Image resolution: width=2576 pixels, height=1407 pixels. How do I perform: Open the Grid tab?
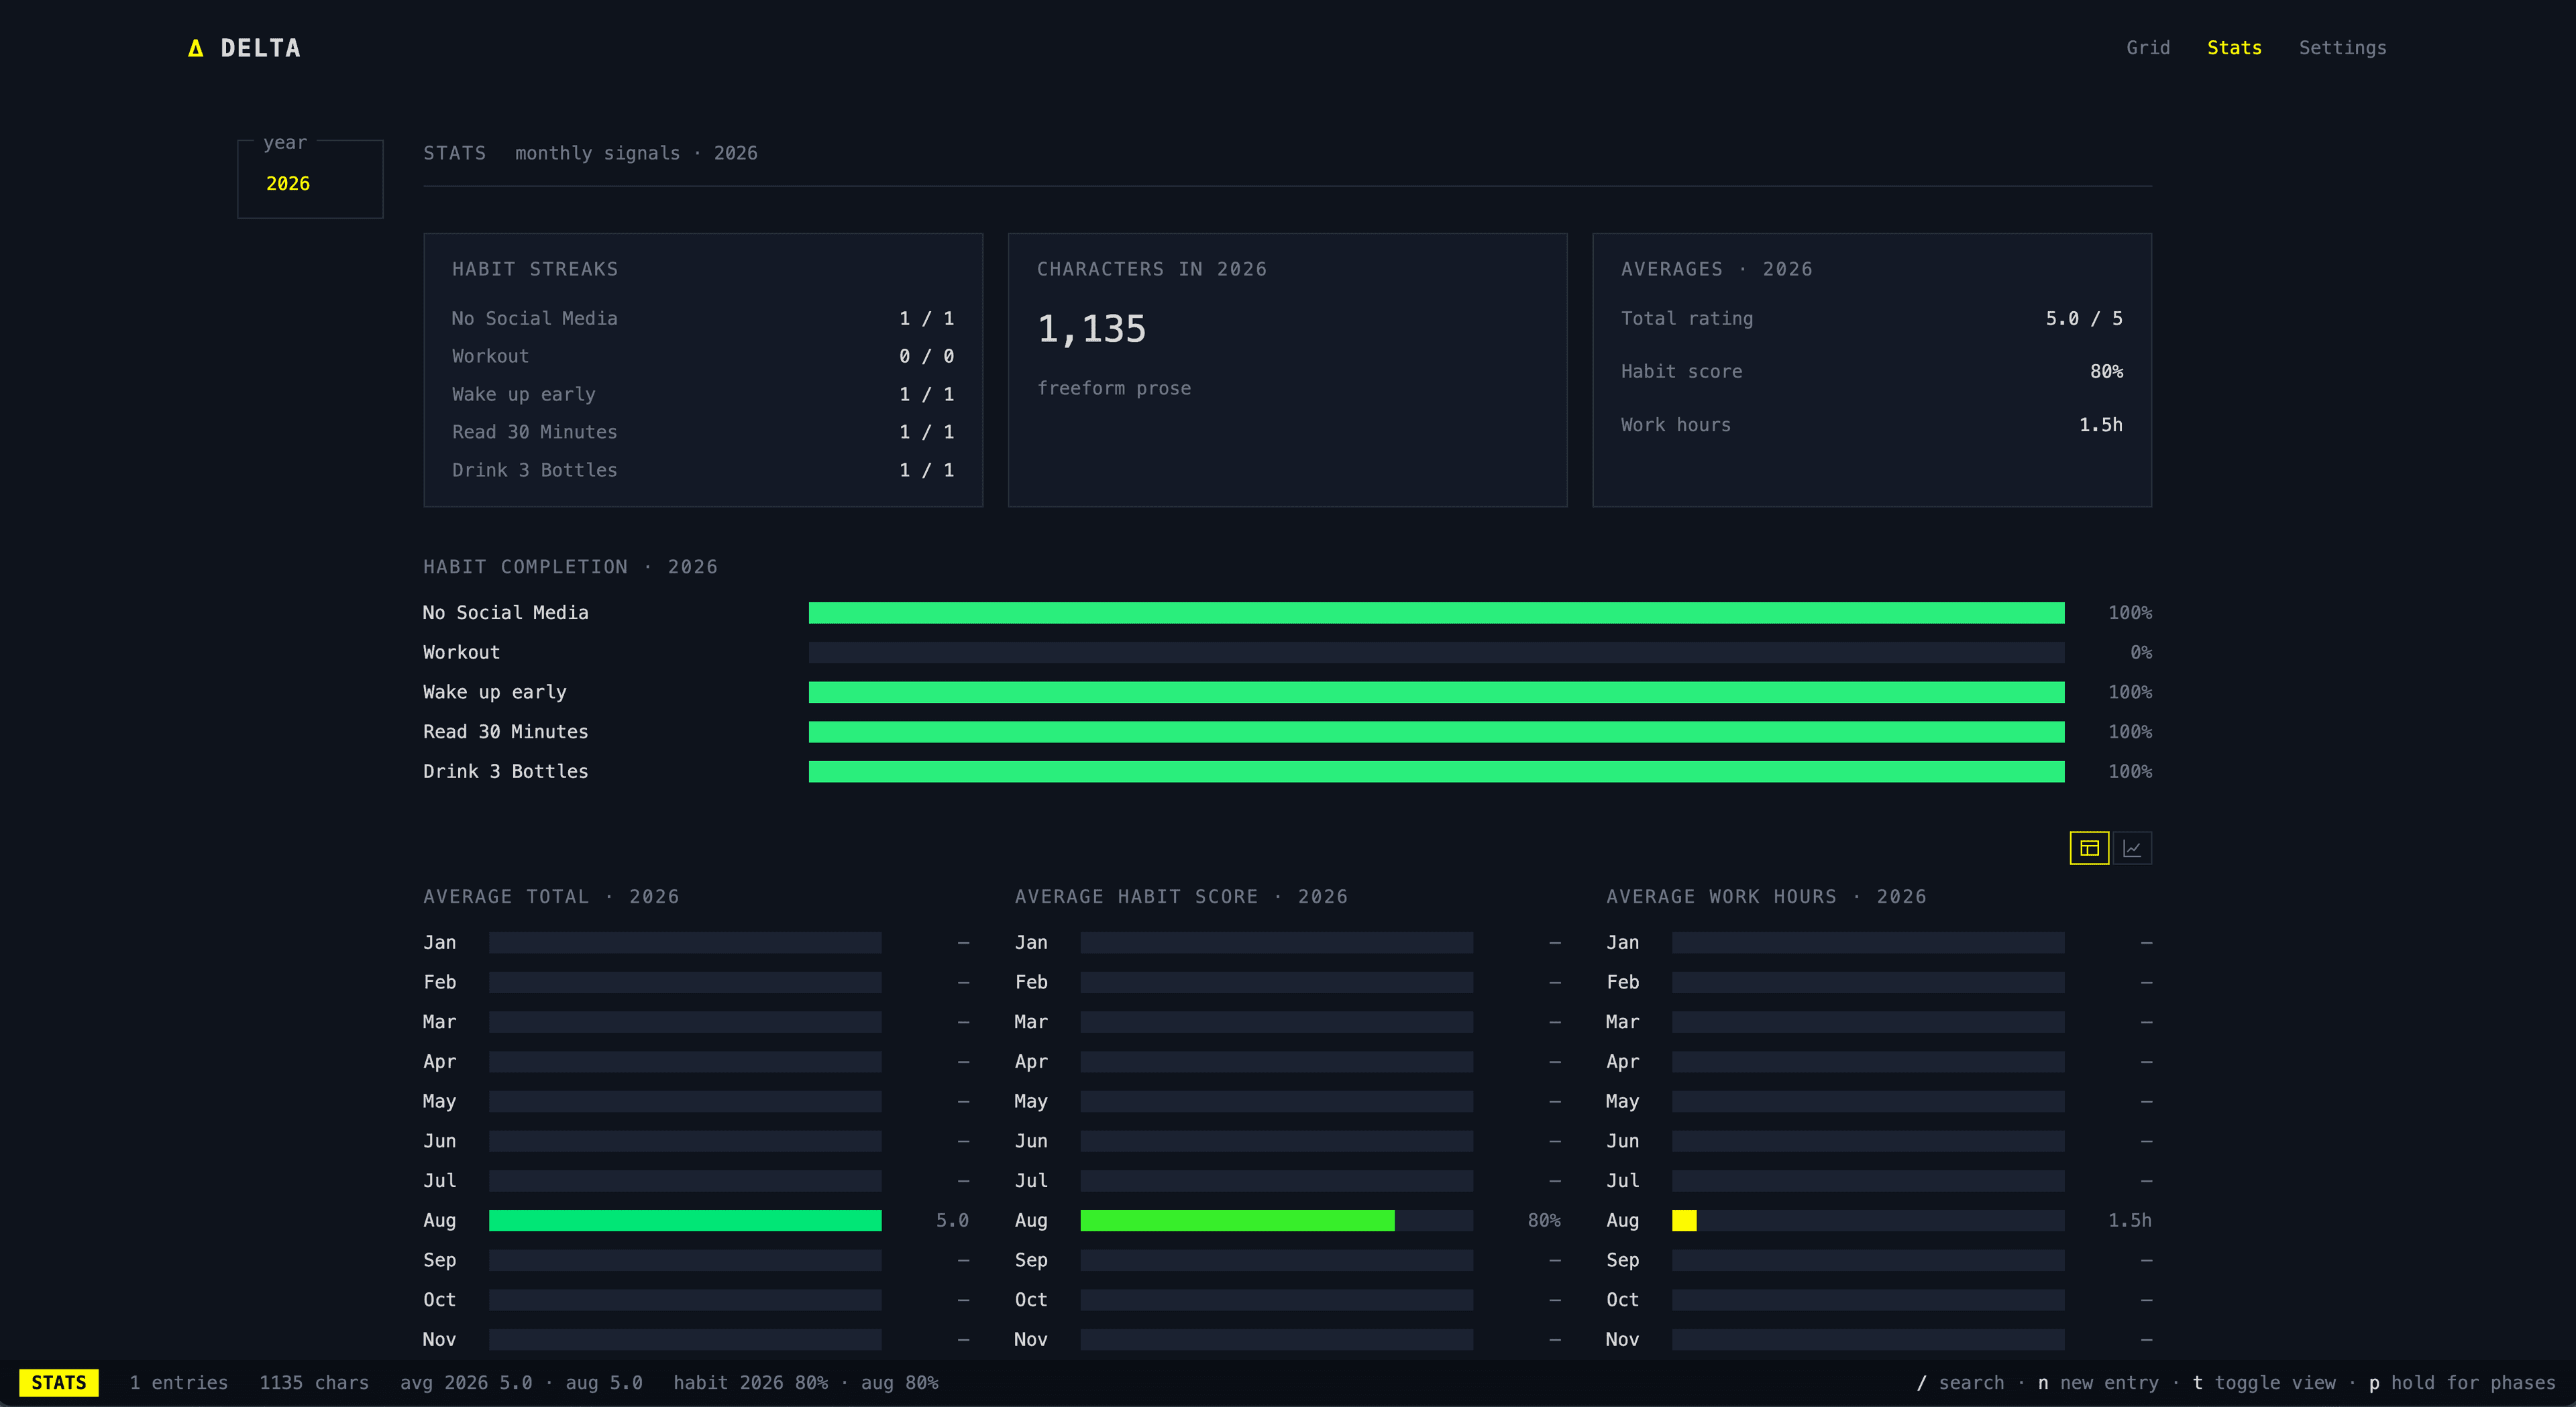2147,48
